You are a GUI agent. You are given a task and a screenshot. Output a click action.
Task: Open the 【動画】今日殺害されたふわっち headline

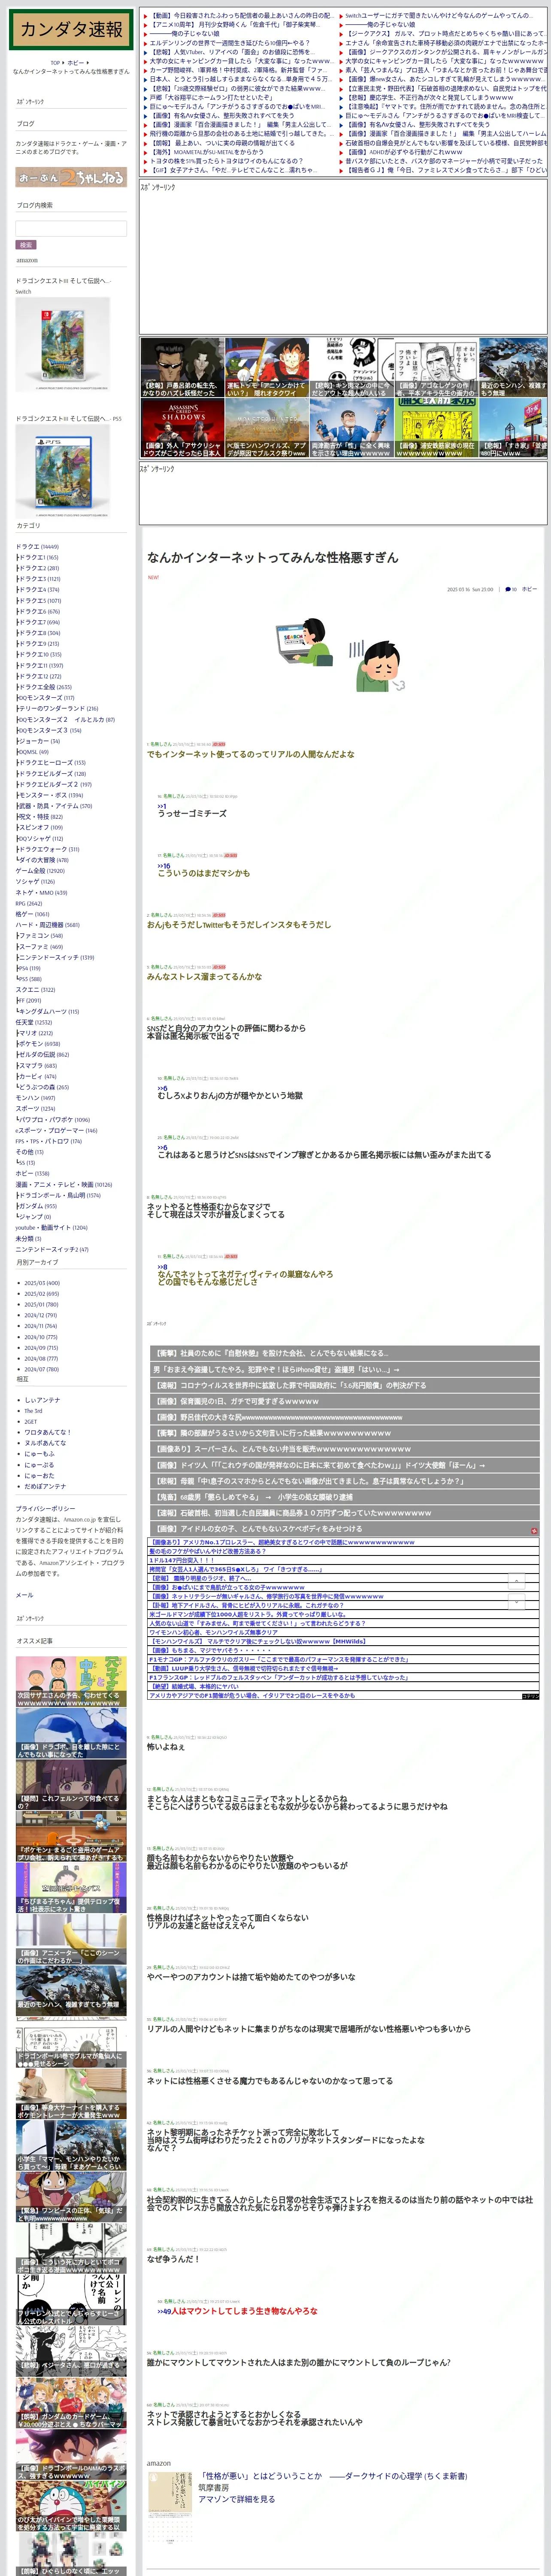tap(242, 16)
